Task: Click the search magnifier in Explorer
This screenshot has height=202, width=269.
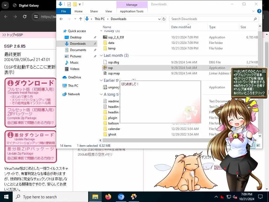Action: (x=255, y=19)
